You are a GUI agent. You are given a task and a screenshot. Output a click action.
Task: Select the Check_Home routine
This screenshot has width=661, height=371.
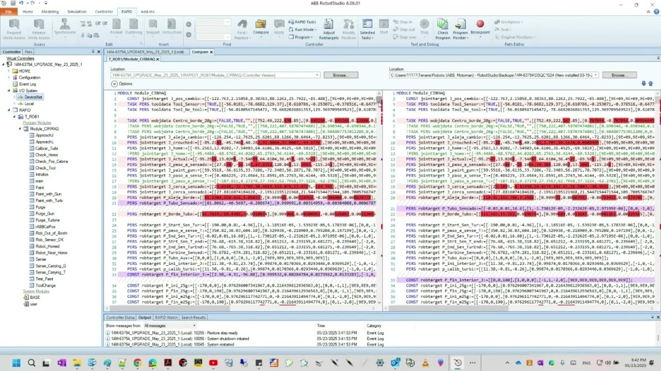(46, 155)
